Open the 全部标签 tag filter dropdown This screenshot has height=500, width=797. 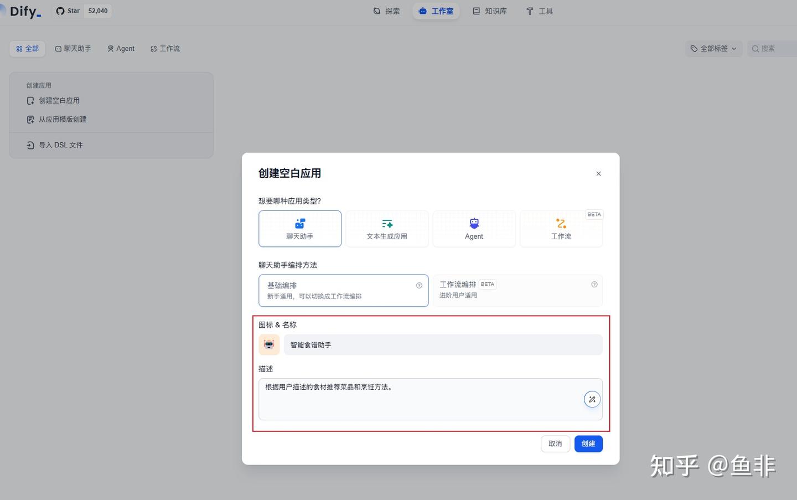pos(713,48)
